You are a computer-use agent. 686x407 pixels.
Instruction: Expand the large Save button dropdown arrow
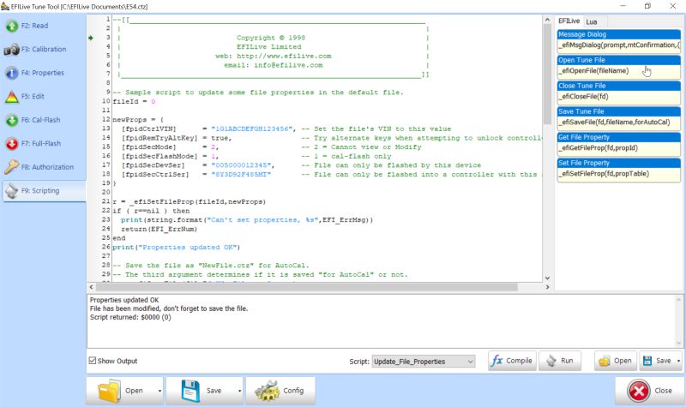coord(240,391)
